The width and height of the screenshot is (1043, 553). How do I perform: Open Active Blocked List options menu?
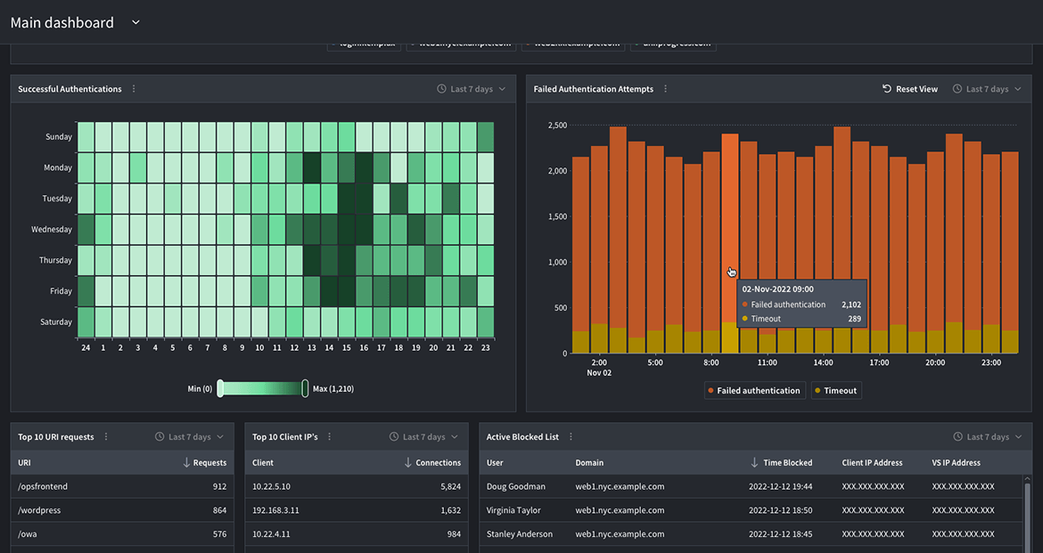coord(571,437)
